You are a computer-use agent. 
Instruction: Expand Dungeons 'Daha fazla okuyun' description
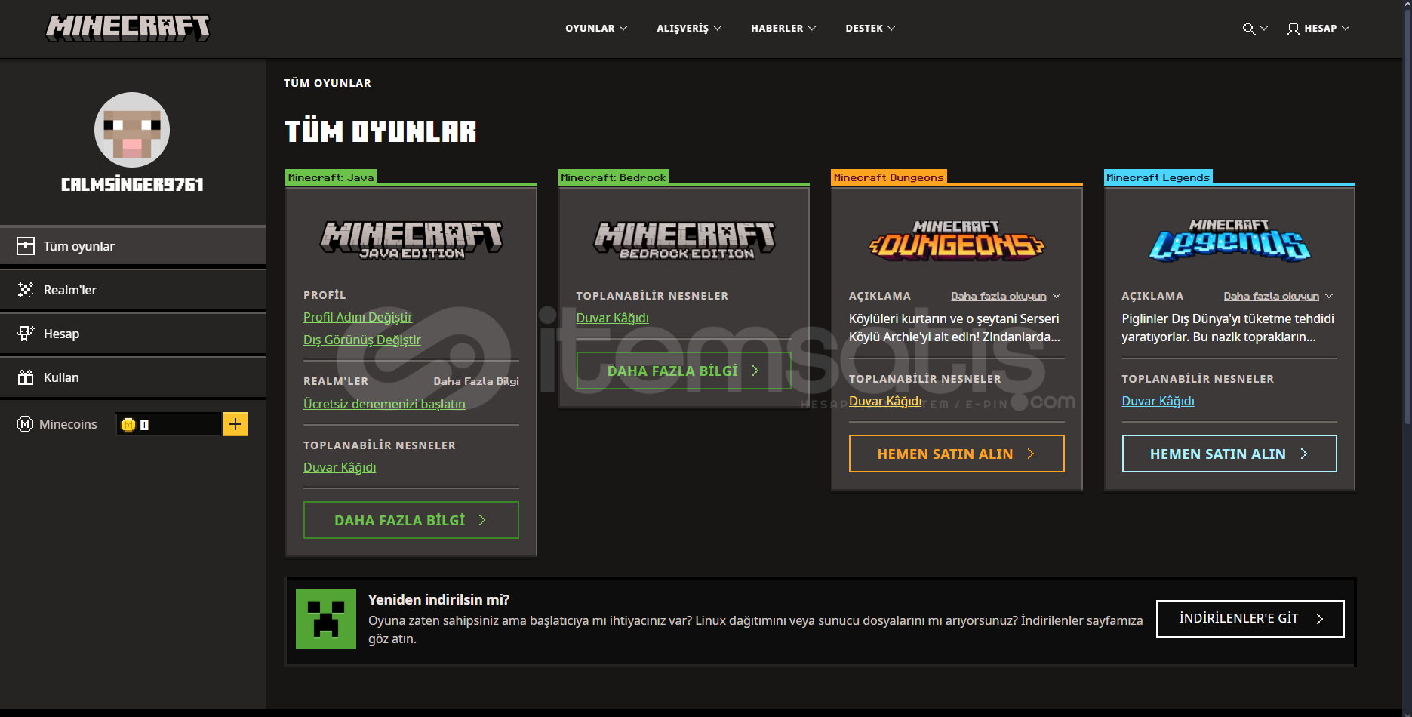tap(1004, 296)
